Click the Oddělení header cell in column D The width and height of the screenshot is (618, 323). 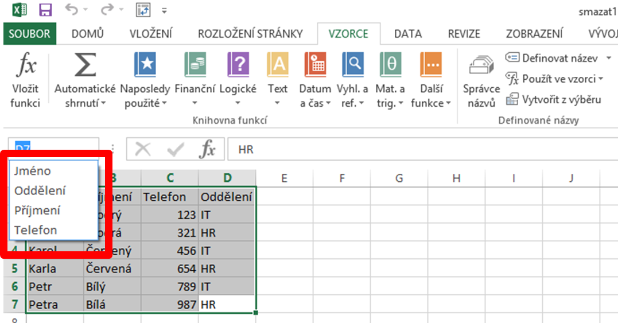coord(227,197)
